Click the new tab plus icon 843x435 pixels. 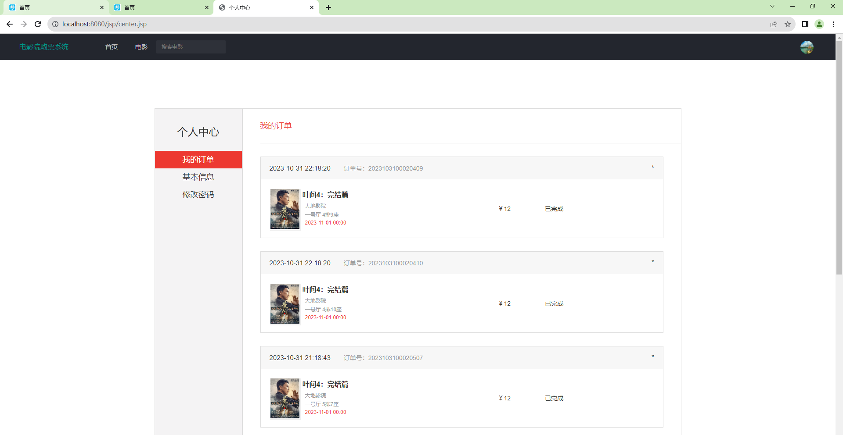(329, 7)
